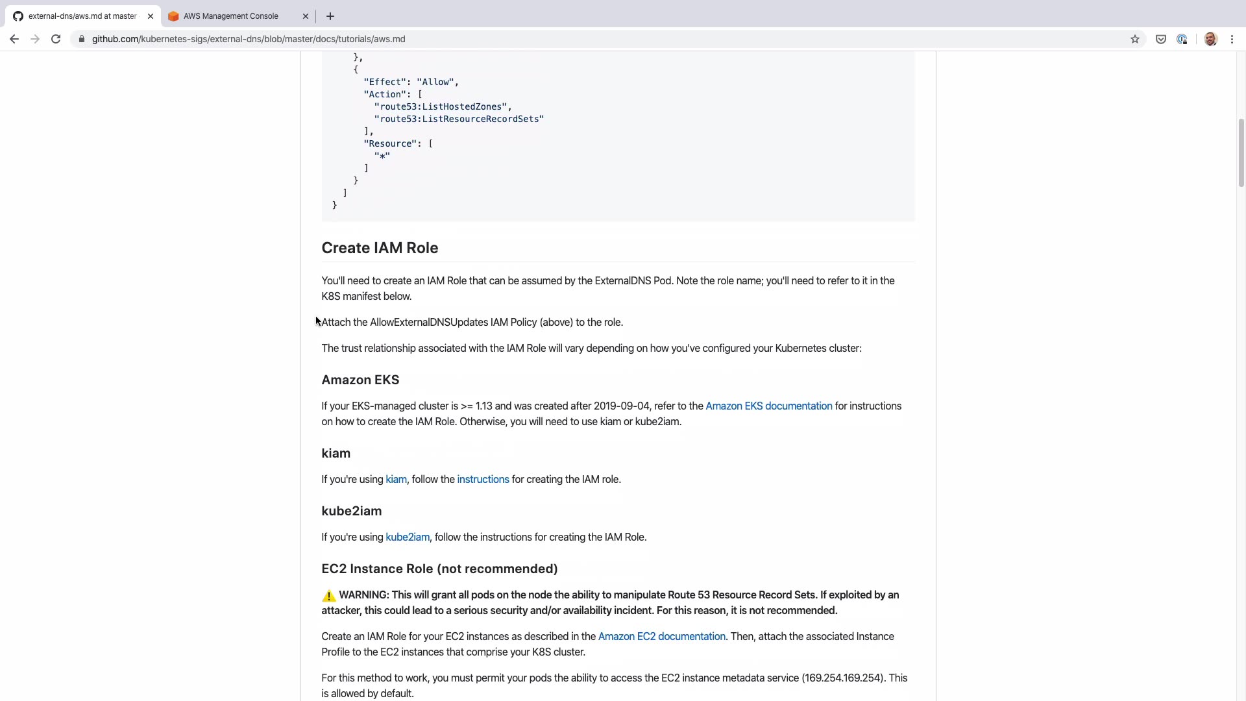Click the page vertical scrollbar thumb

(1241, 153)
